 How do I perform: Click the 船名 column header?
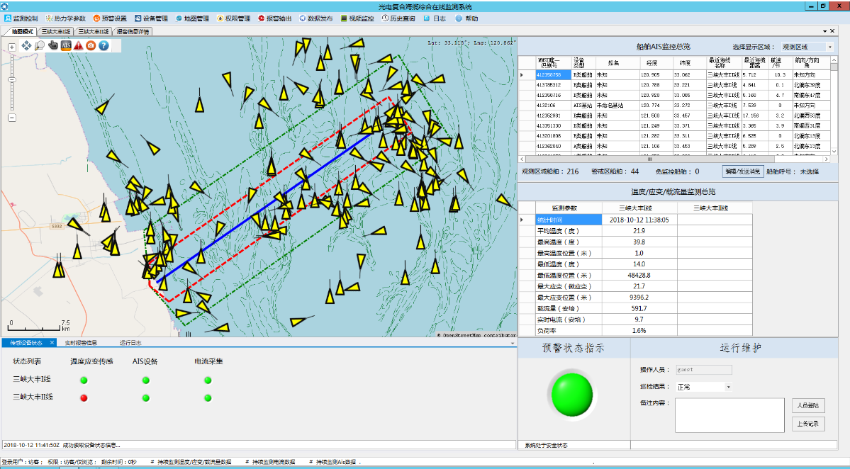click(x=614, y=63)
